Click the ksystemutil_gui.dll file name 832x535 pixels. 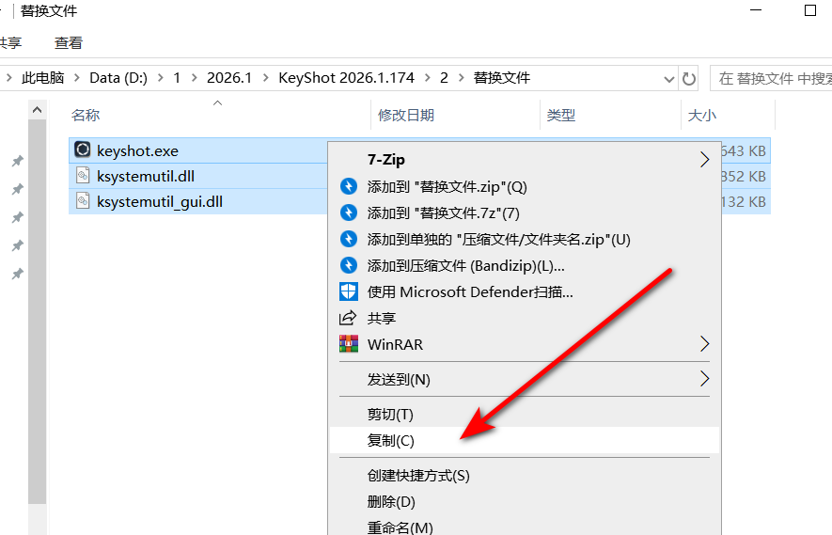pyautogui.click(x=160, y=202)
